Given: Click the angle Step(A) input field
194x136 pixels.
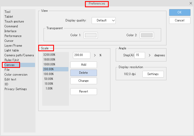Looking at the screenshot, I should [139, 55].
